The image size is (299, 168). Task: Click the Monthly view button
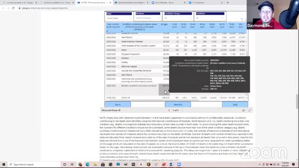point(178,105)
